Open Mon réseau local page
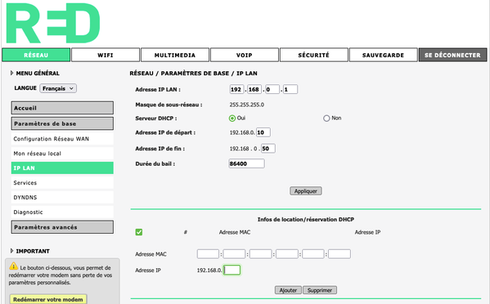Screen dimensions: 490x304 [x=62, y=154]
